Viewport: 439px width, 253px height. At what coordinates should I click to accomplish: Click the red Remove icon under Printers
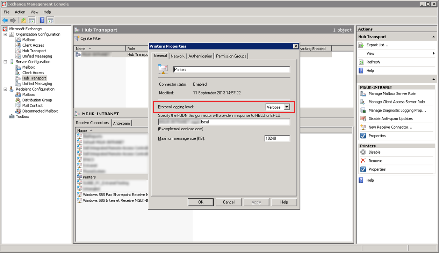pyautogui.click(x=363, y=161)
